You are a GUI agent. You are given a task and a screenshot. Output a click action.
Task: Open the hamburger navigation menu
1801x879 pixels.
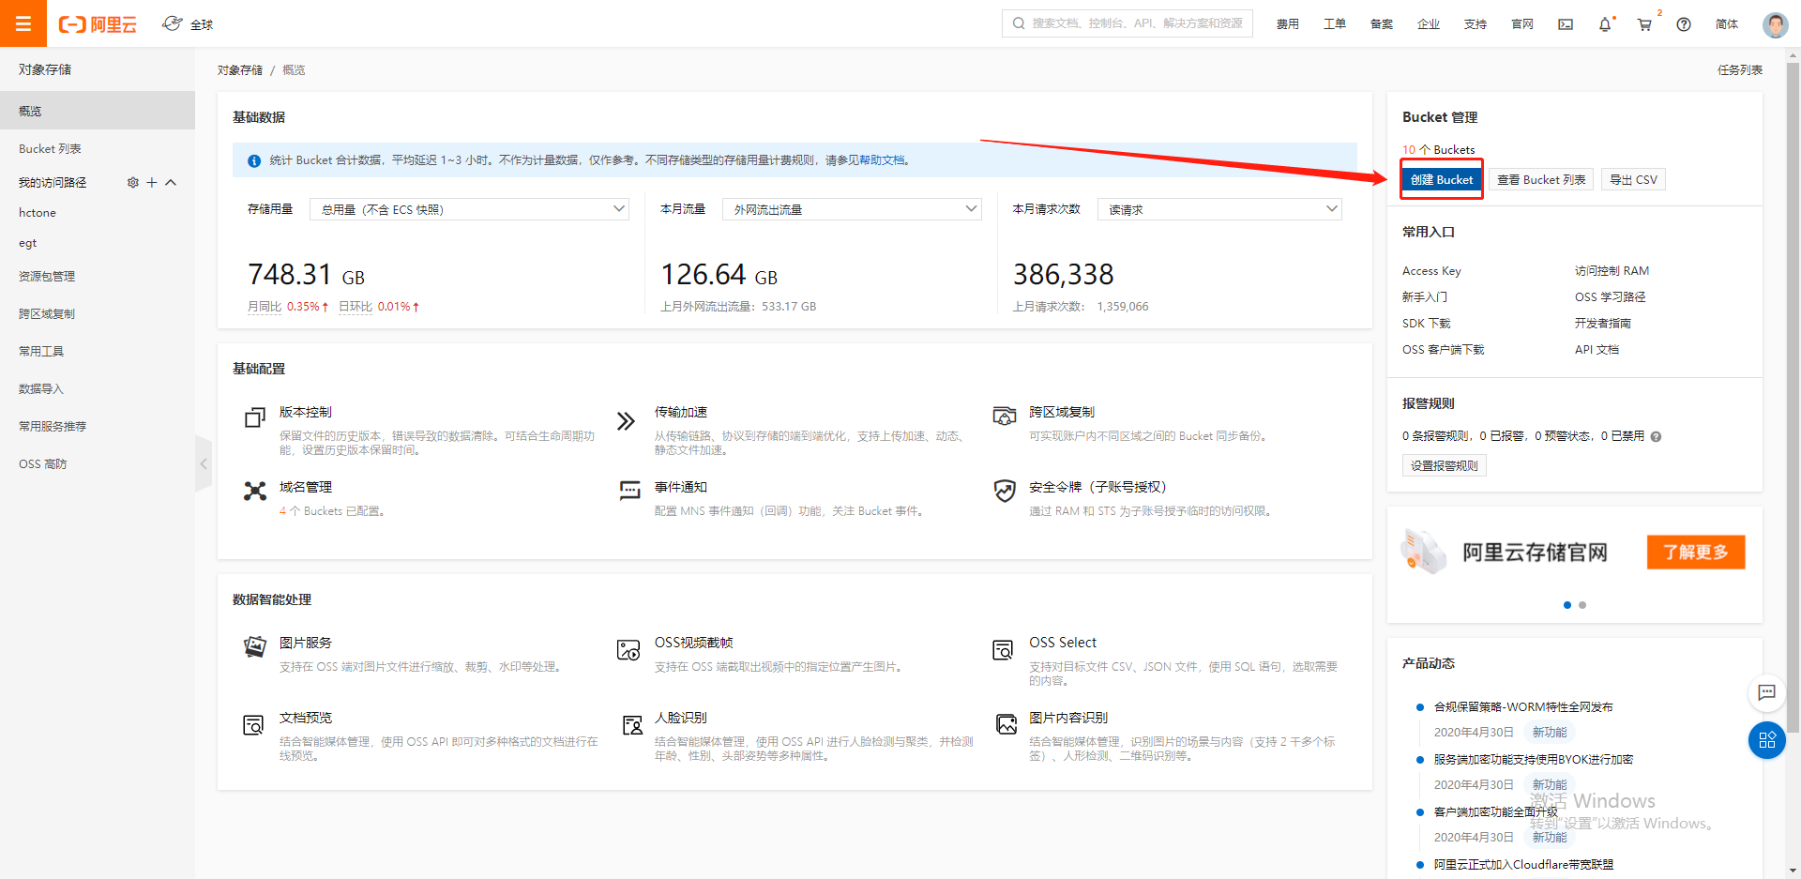pos(23,23)
